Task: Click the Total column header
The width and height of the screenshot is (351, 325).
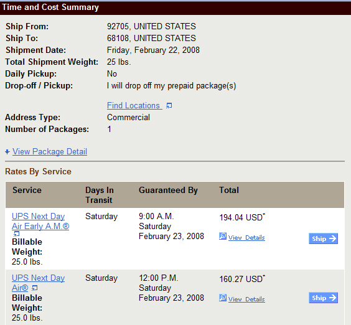Action: (x=229, y=190)
